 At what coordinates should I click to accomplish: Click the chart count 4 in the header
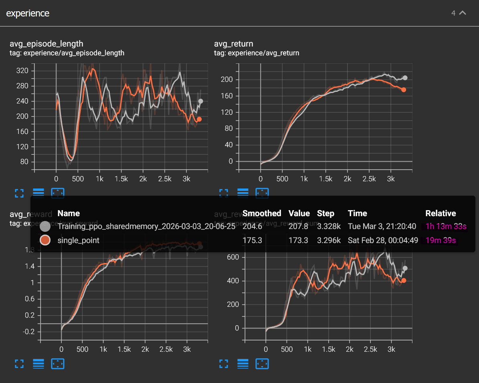(x=453, y=13)
